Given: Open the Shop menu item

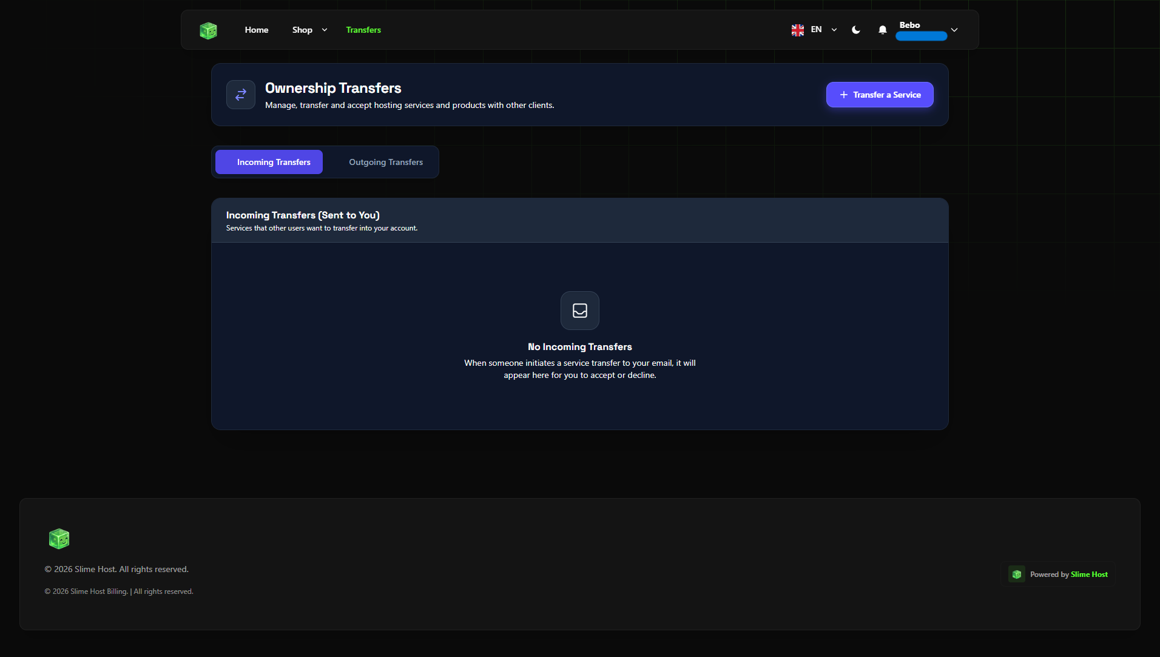Looking at the screenshot, I should pos(302,30).
